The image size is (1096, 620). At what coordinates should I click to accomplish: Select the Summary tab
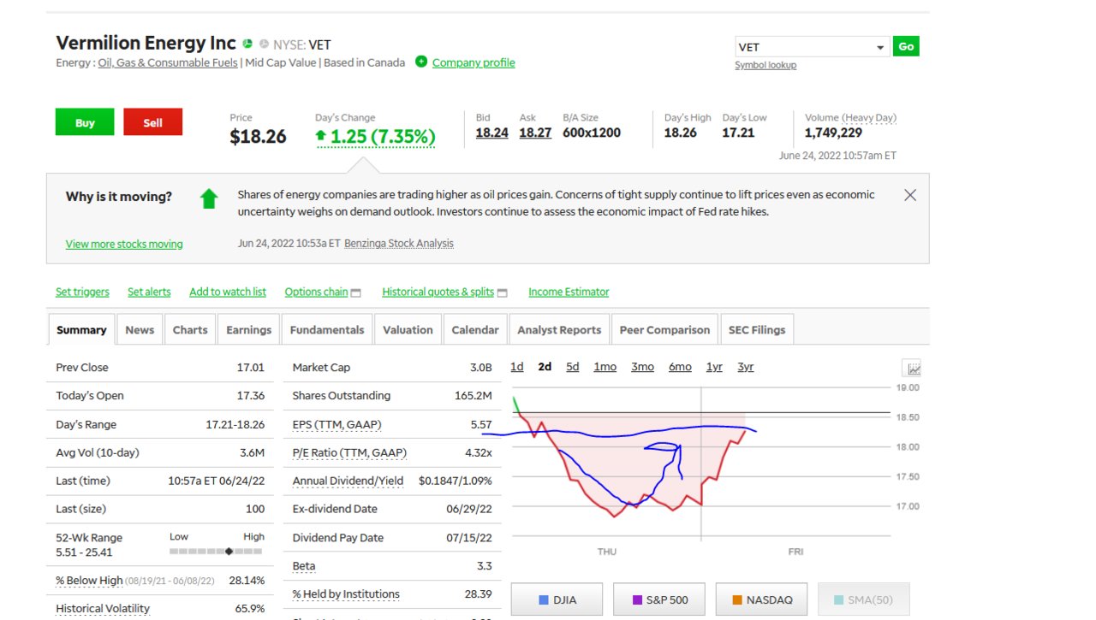(x=81, y=329)
